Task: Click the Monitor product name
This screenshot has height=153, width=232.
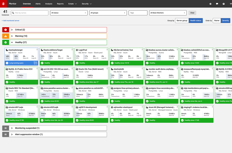Action: 12,4
